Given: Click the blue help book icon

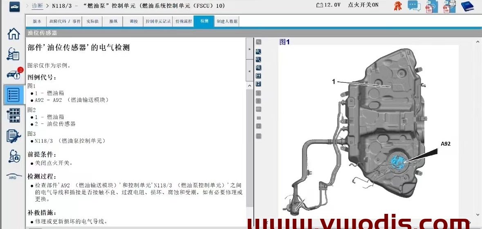Looking at the screenshot, I should [467, 6].
